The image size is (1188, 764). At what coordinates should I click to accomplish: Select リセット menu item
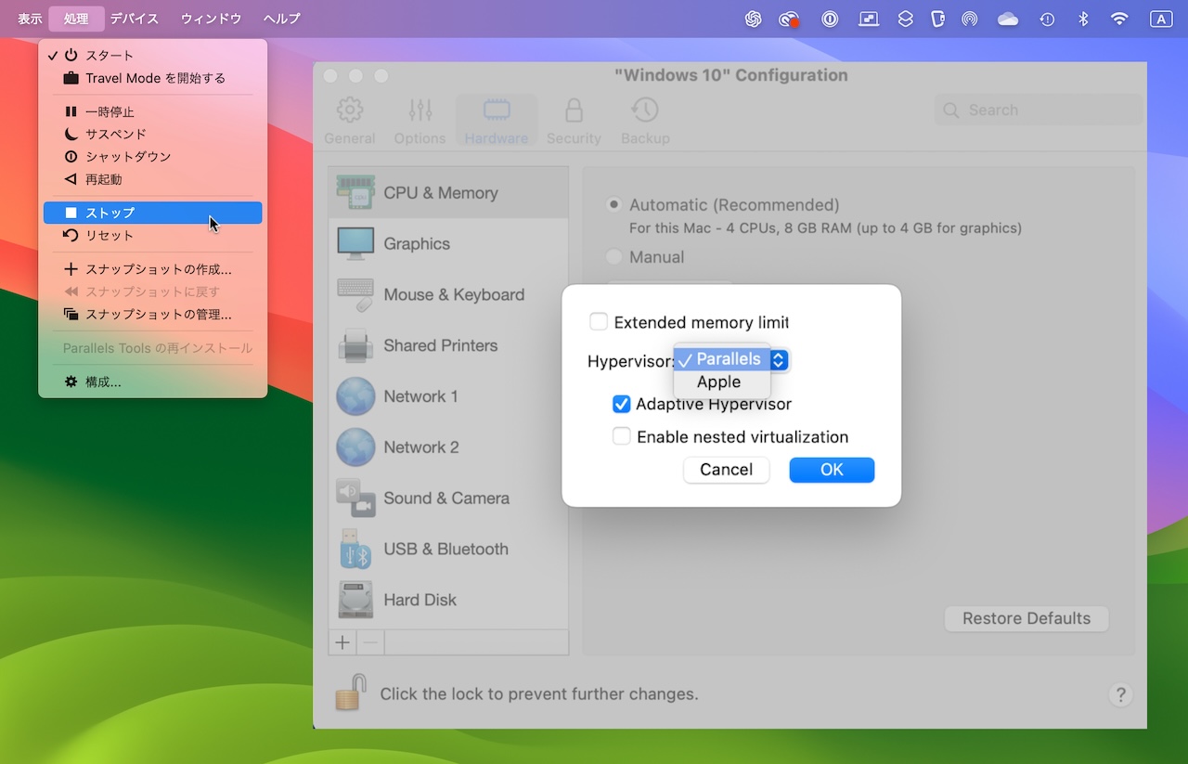(153, 236)
